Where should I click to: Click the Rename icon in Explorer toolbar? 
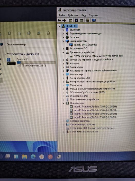coord(29,33)
